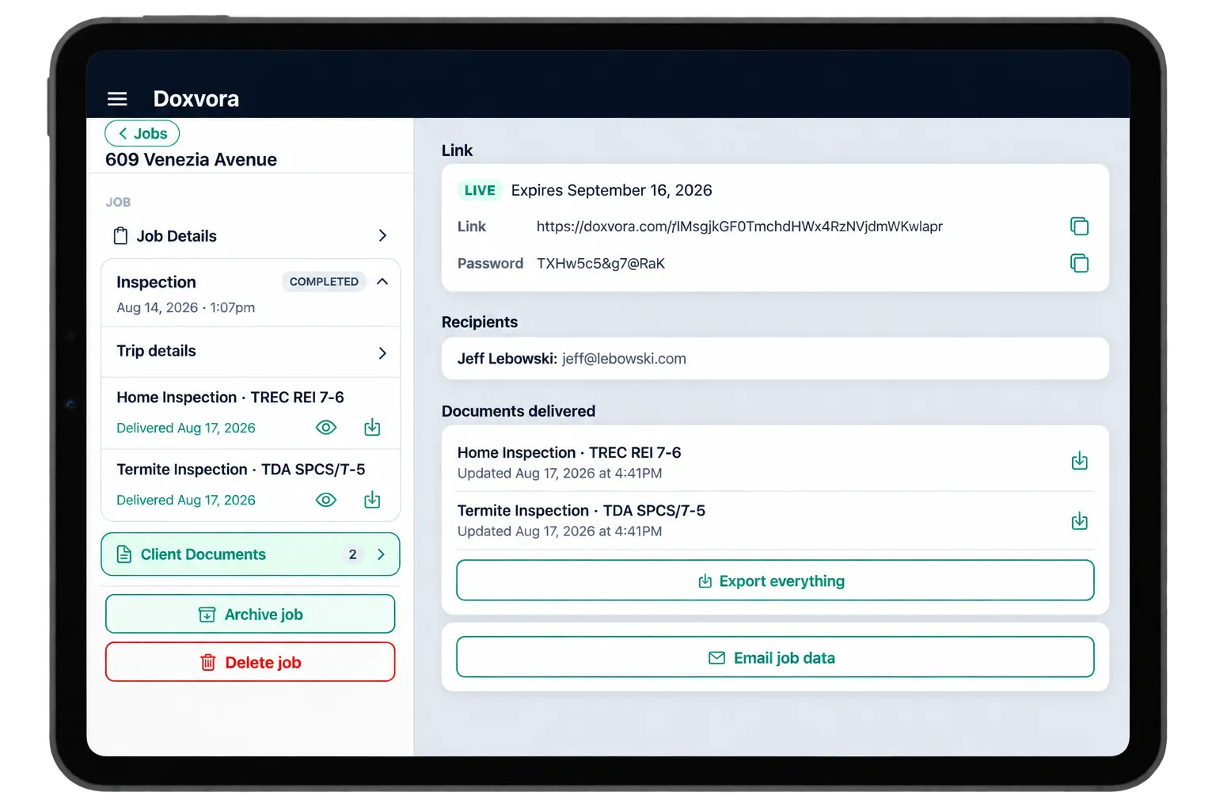This screenshot has height=811, width=1216.
Task: Download Termite Inspection report in sidebar
Action: pyautogui.click(x=372, y=500)
